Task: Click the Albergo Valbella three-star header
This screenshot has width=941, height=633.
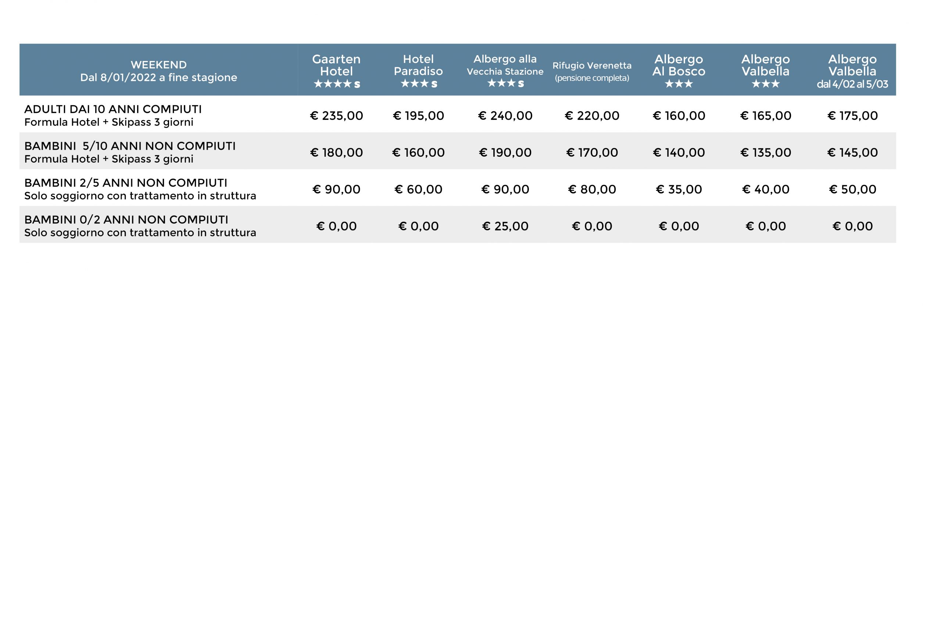Action: pyautogui.click(x=766, y=71)
